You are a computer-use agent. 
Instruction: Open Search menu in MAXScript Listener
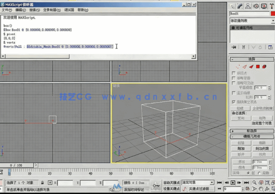(35, 10)
